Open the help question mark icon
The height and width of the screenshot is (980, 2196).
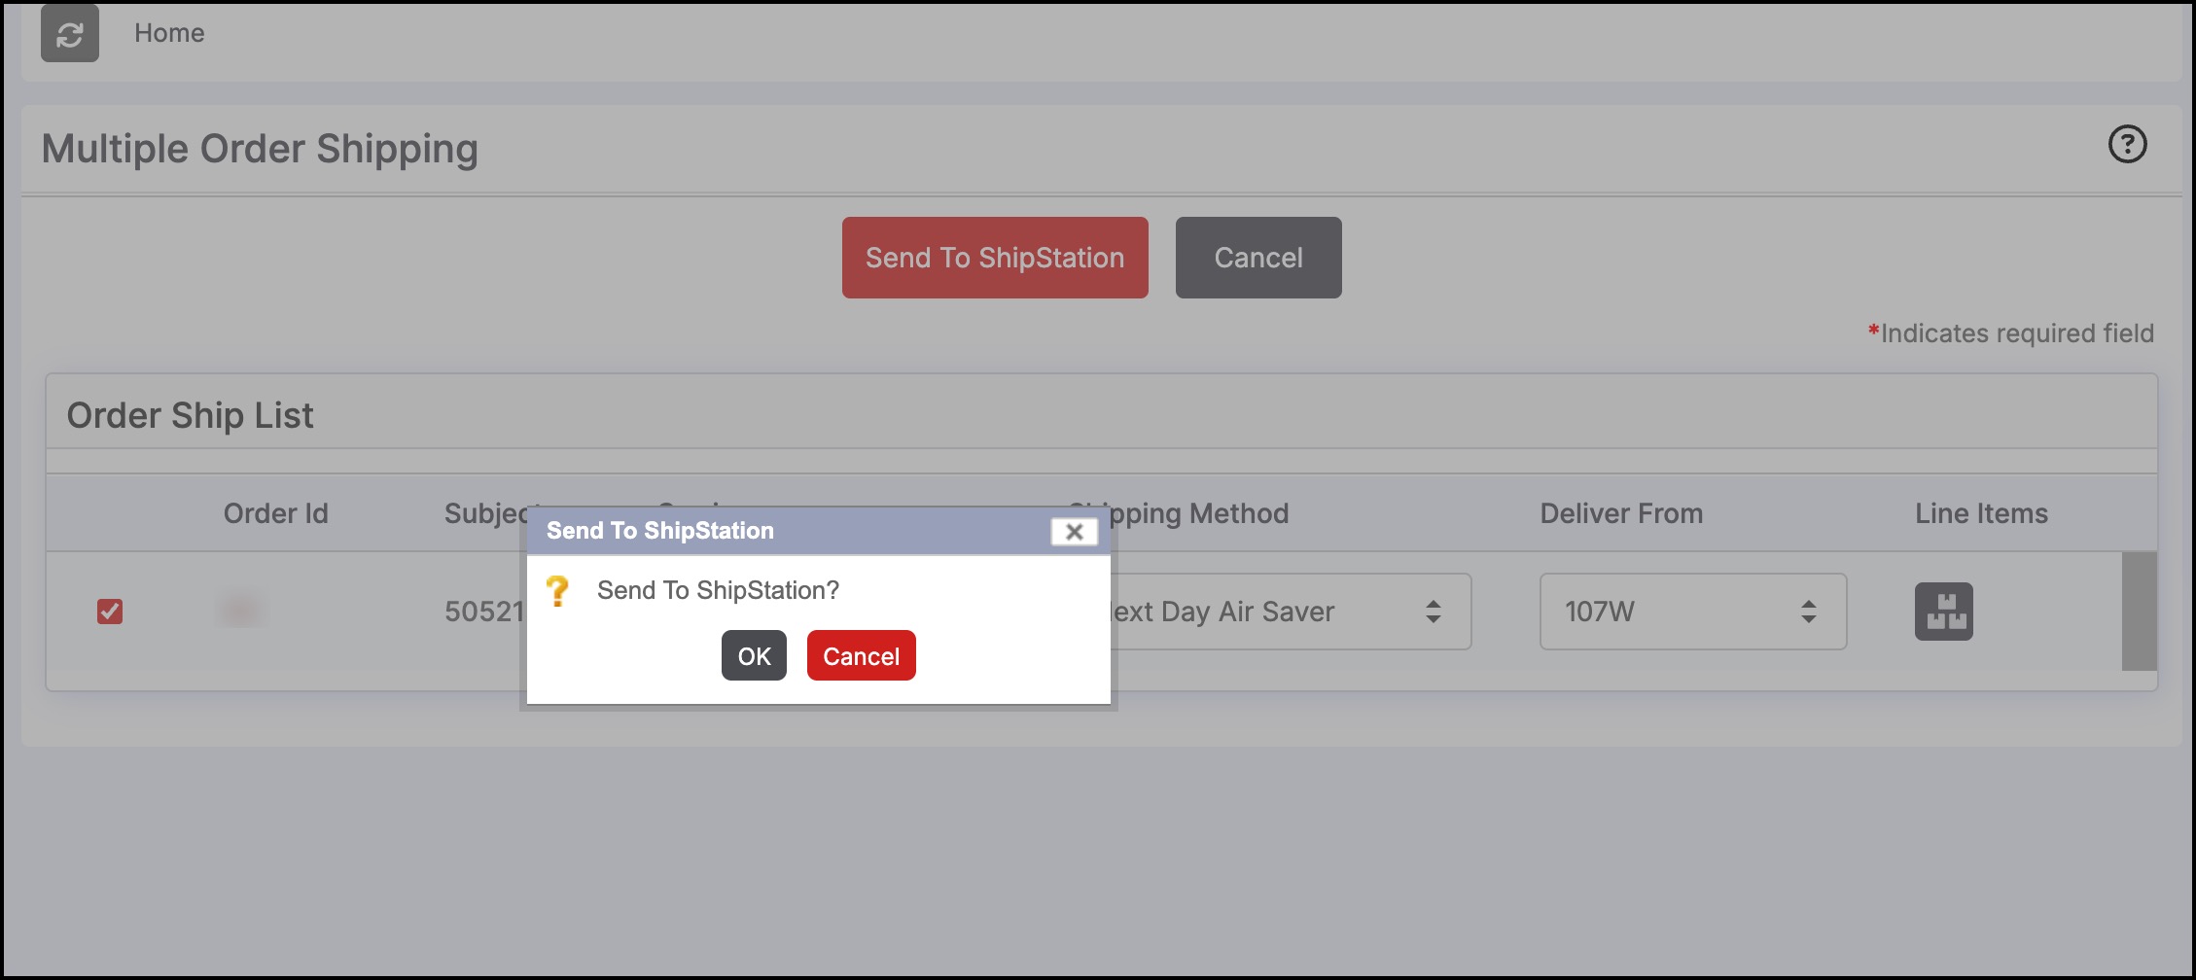click(x=2127, y=145)
